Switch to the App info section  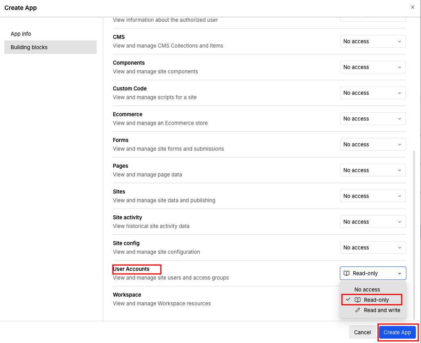tap(21, 34)
